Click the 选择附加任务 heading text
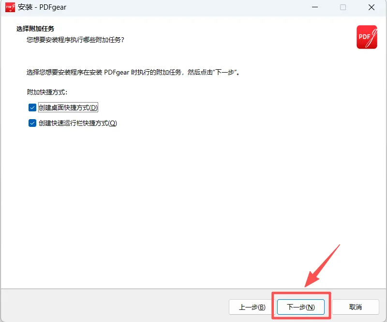The height and width of the screenshot is (322, 387). coord(35,29)
